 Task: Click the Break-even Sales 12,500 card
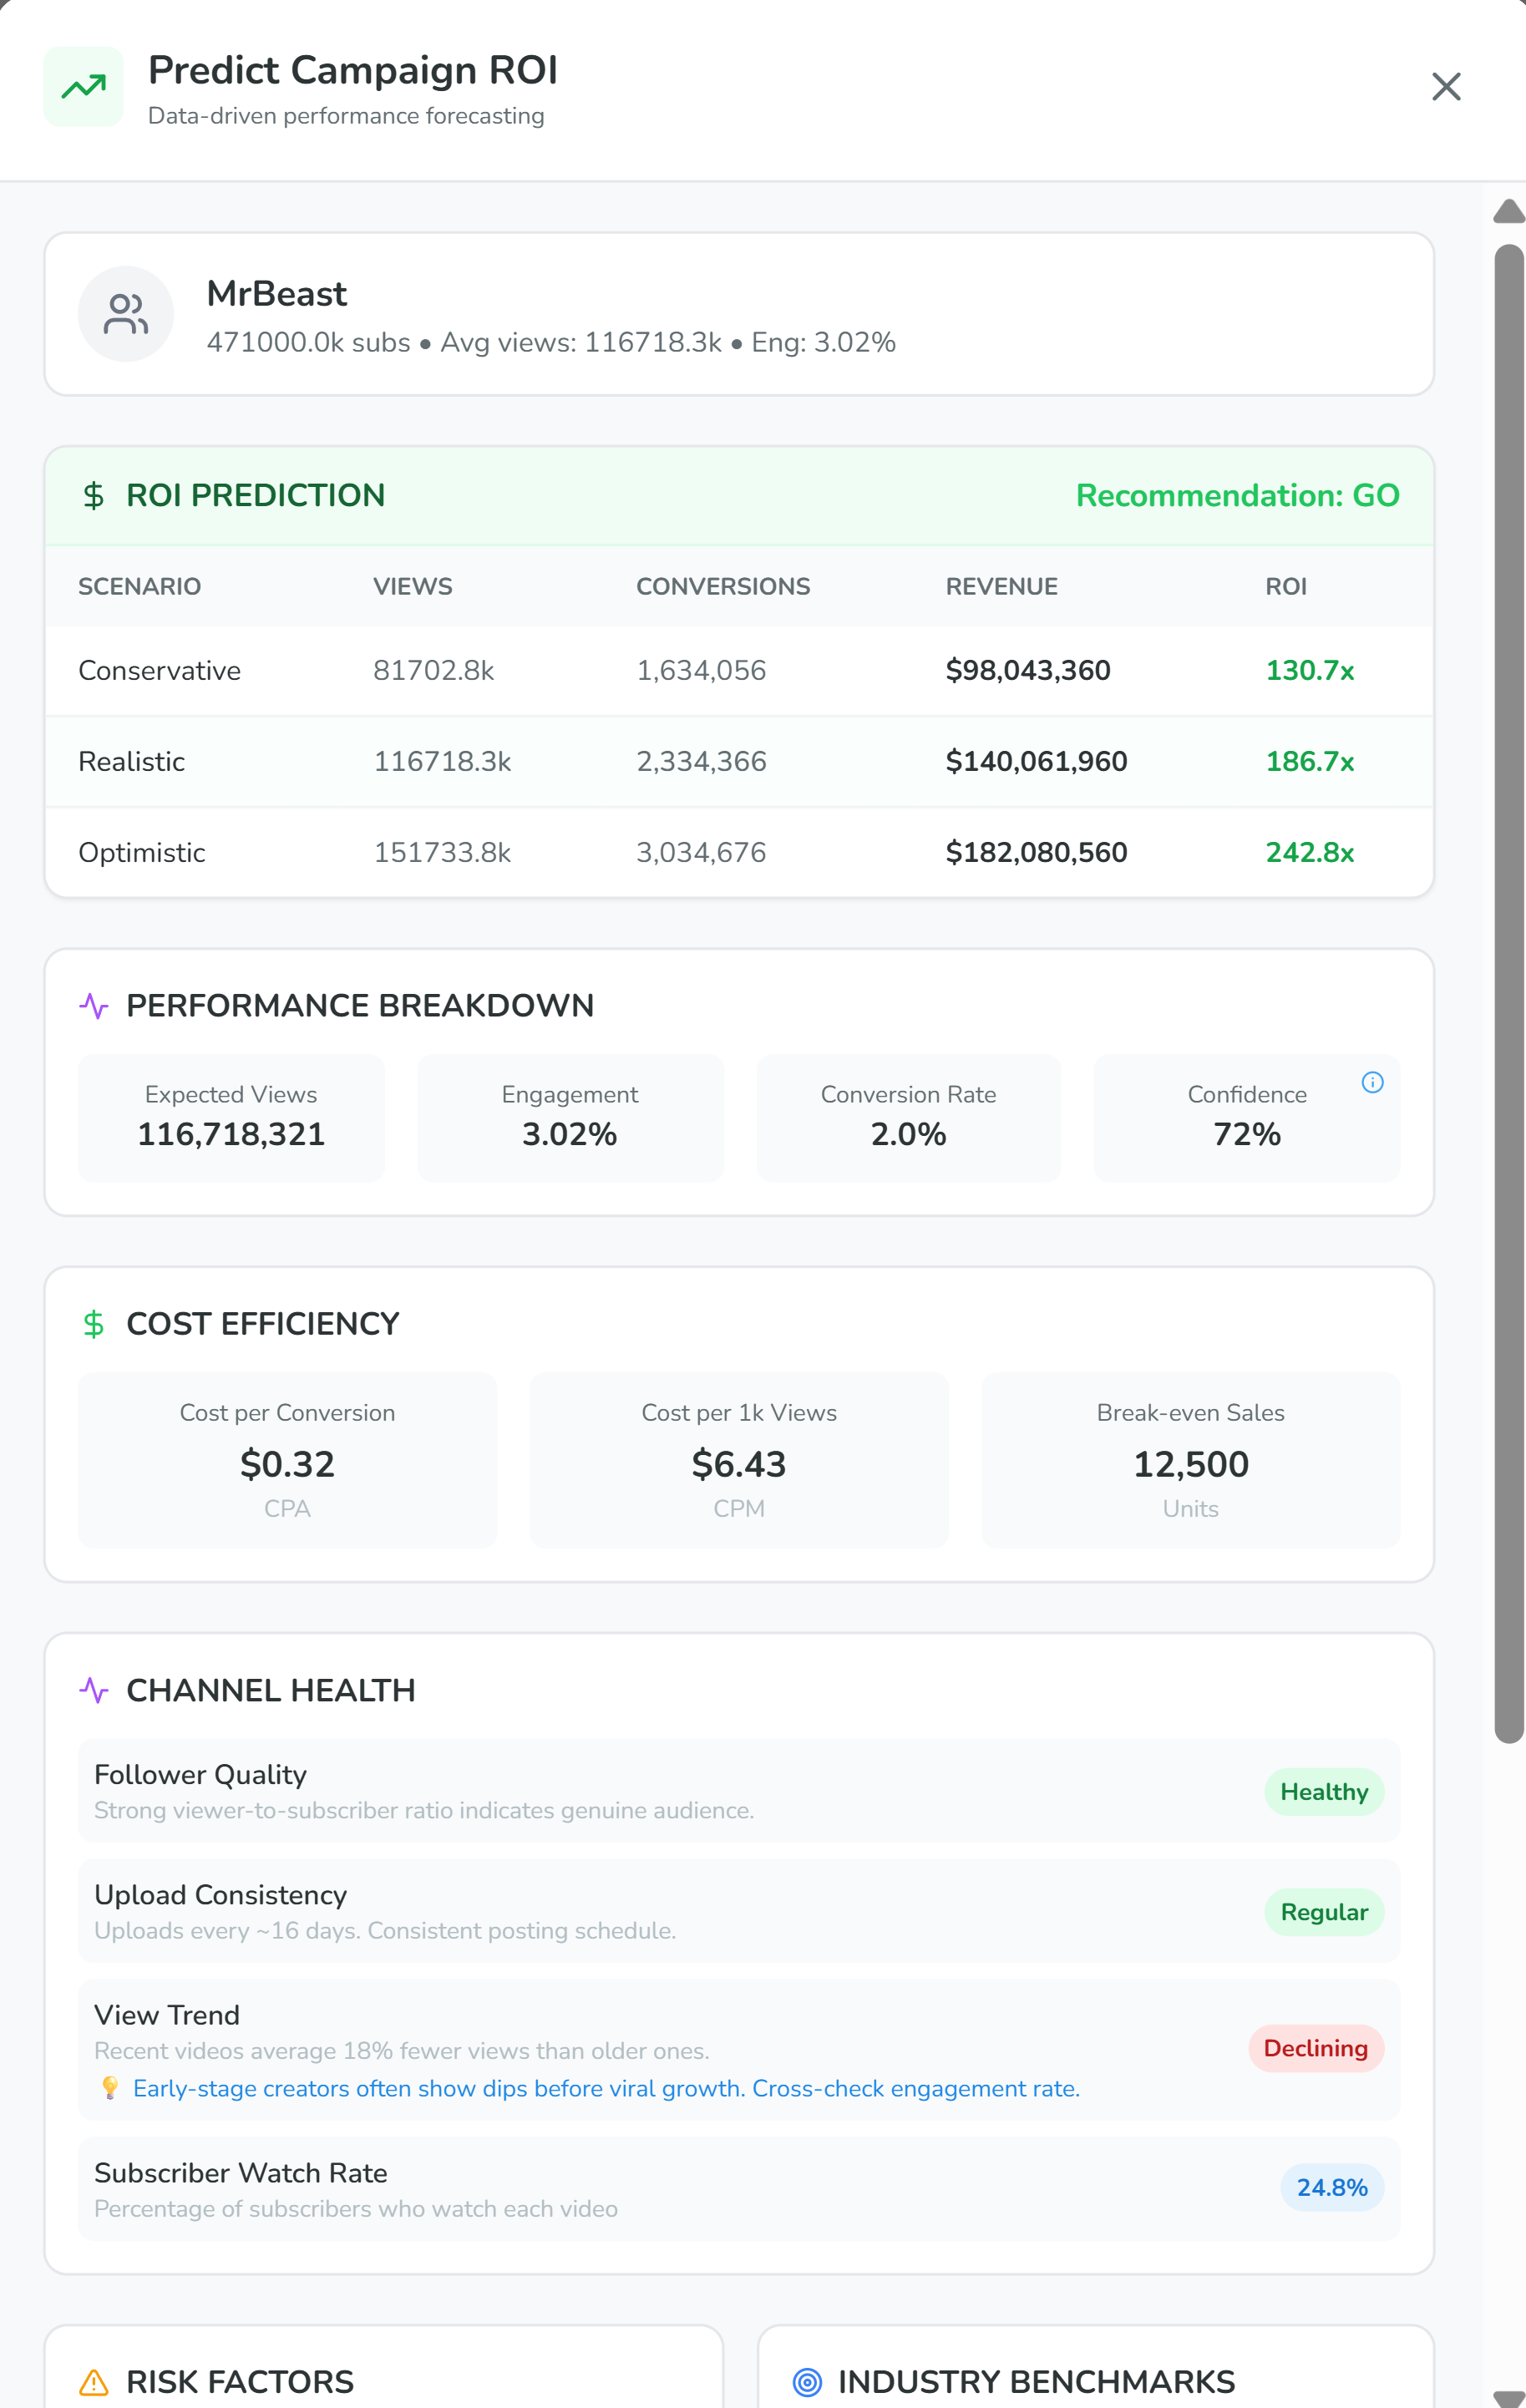[x=1190, y=1460]
